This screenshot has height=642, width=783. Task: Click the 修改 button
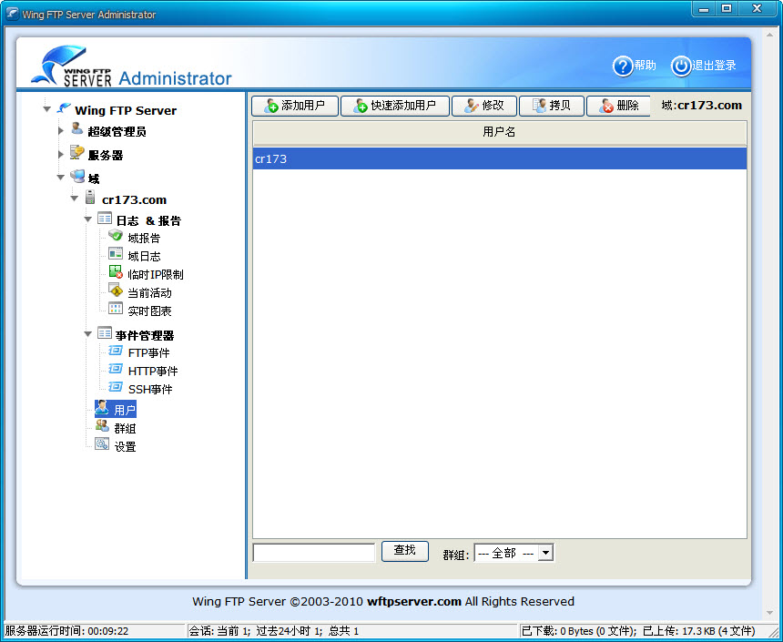pos(484,106)
